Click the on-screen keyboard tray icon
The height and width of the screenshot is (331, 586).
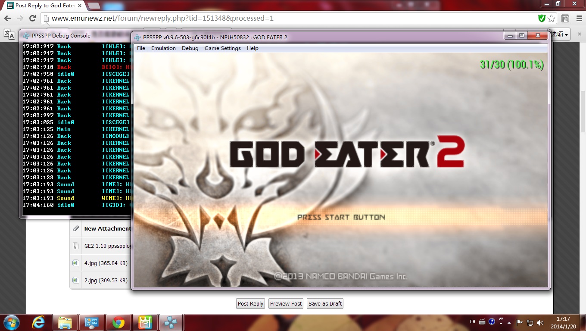coord(482,322)
